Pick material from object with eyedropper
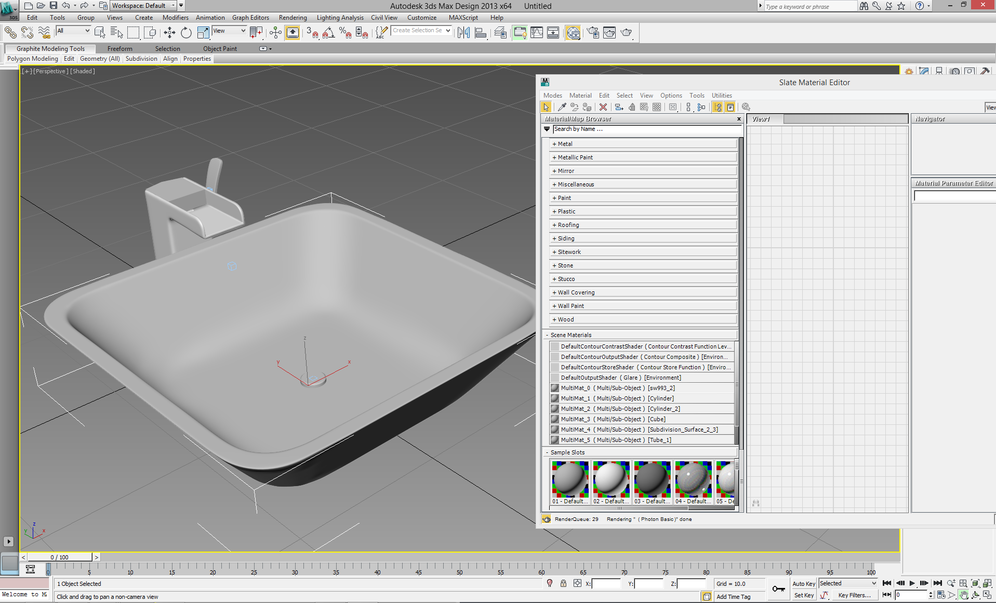 point(562,107)
